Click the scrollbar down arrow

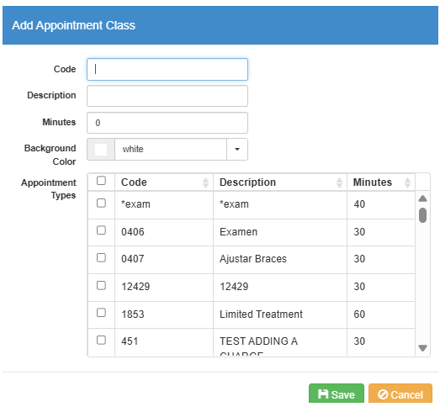pos(422,348)
